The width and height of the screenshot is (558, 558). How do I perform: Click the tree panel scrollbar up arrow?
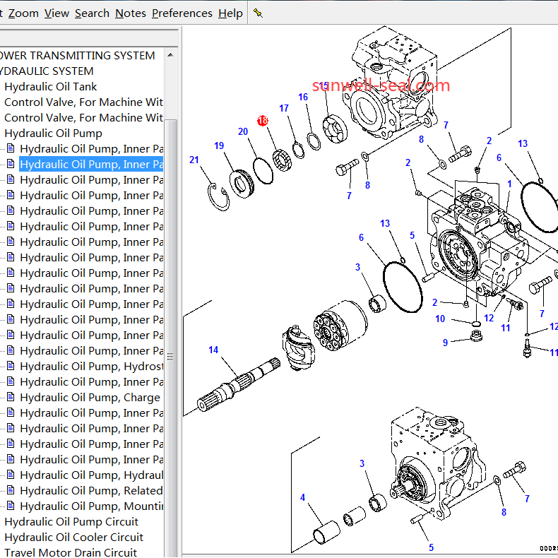point(170,54)
